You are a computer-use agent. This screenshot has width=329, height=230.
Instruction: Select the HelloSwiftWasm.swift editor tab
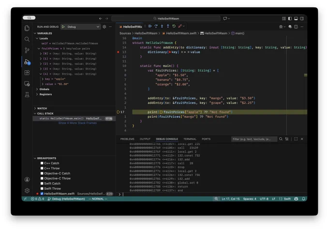pos(130,27)
